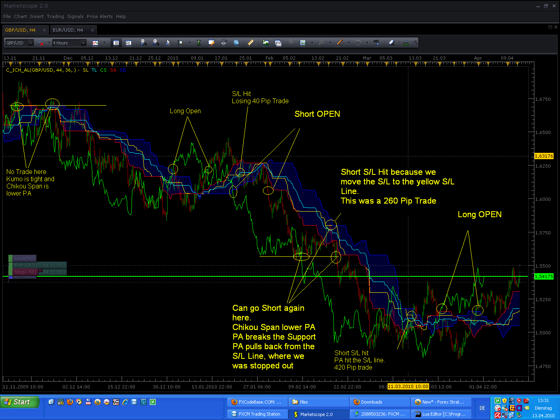The image size is (560, 420).
Task: Select the ellipse shape tool
Action: click(x=358, y=42)
